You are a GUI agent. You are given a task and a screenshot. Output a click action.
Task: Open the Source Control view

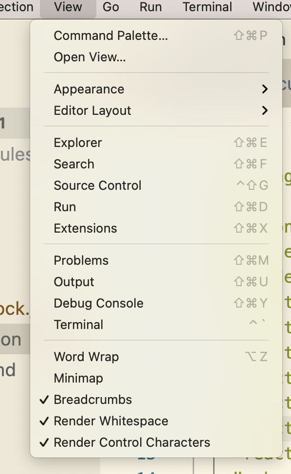click(156, 185)
